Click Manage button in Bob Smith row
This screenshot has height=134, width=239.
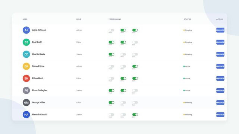[220, 42]
